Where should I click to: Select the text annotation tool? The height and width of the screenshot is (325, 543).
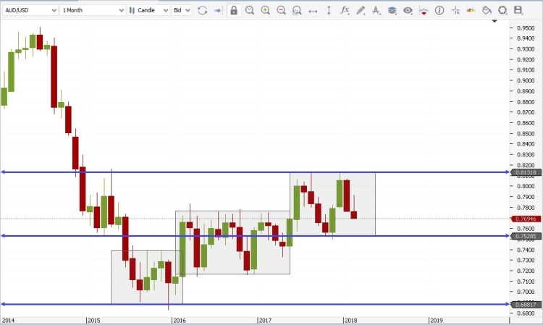click(x=376, y=10)
